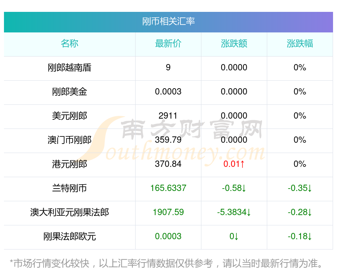
Task: Select the 涨跌幅 column header
Action: (x=300, y=43)
